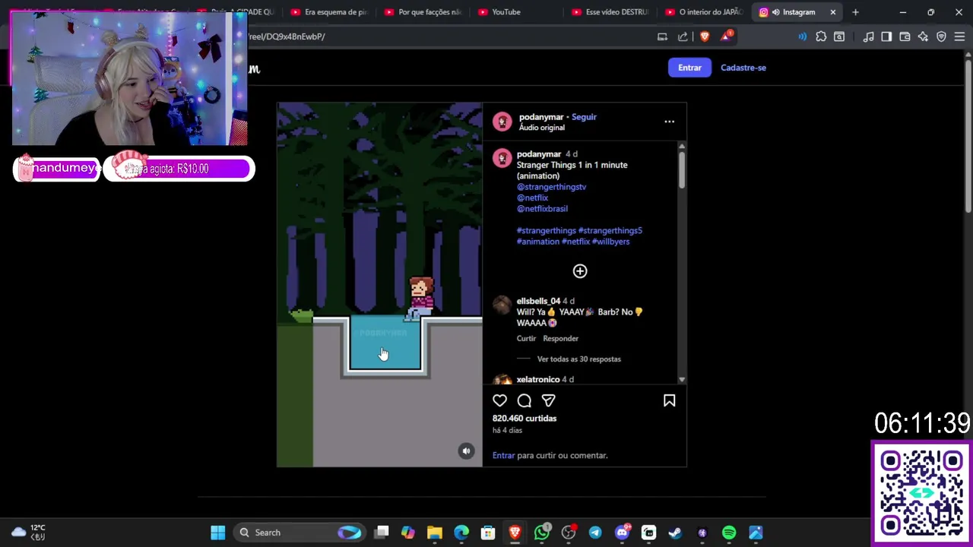The height and width of the screenshot is (547, 973).
Task: Click the taskbar Search box
Action: coord(298,533)
